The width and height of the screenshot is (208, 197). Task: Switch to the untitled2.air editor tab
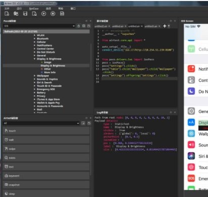click(x=100, y=26)
